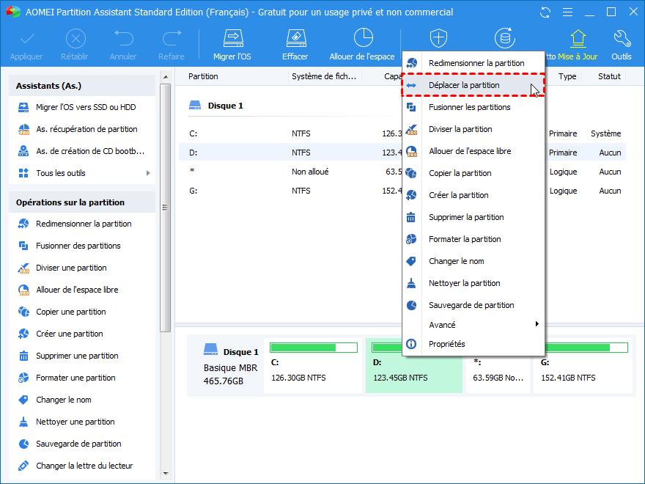Click the Refaire redo arrow icon

click(172, 38)
